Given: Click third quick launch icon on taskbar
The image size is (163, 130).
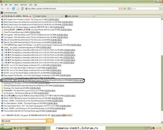Looking at the screenshot, I should (x=21, y=128).
